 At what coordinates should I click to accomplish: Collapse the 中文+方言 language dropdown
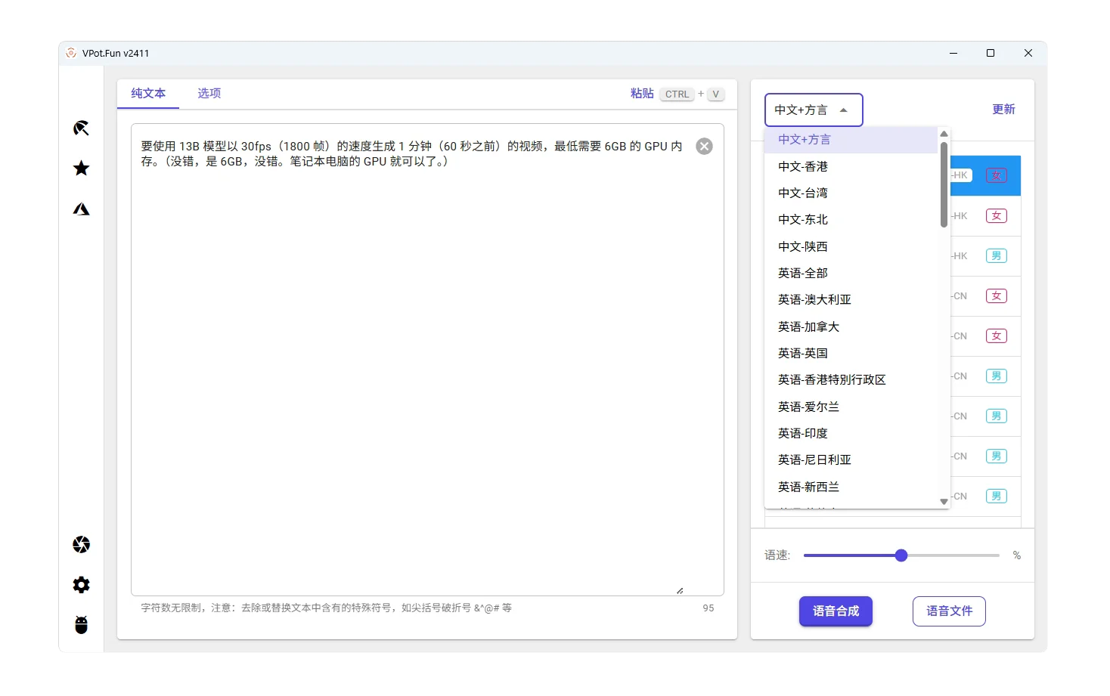(x=814, y=110)
